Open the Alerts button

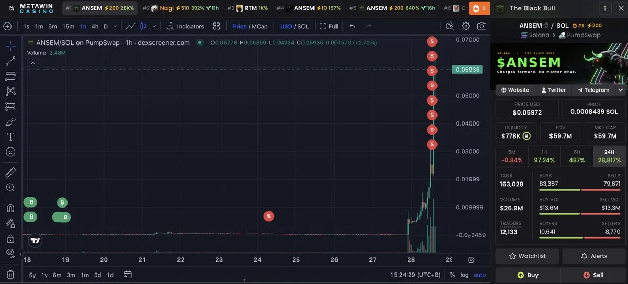coord(594,256)
